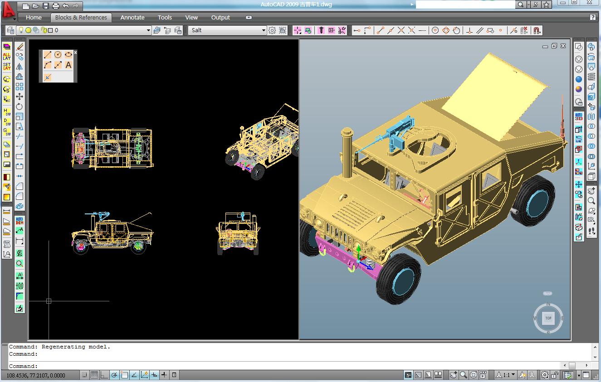
Task: Click the Save icon in quick access toolbar
Action: pyautogui.click(x=46, y=6)
